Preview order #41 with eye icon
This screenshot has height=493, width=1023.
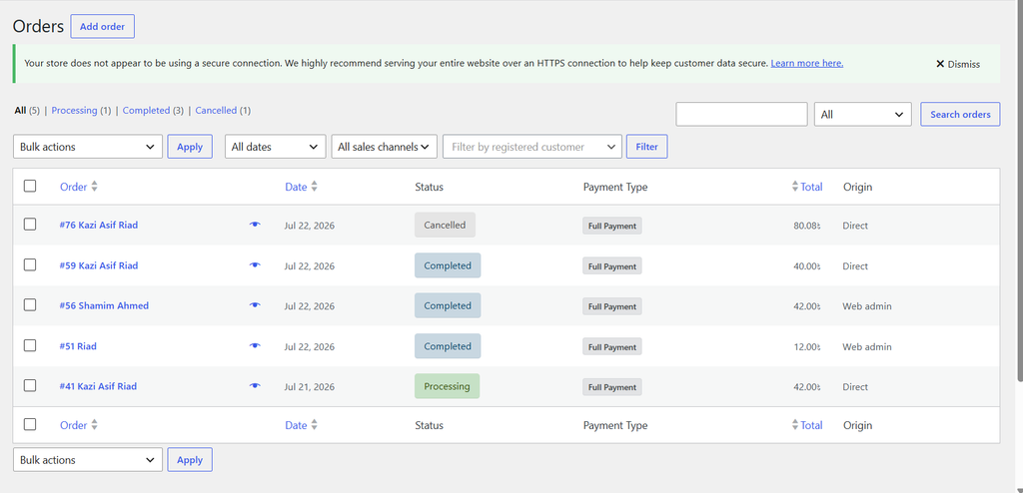255,386
